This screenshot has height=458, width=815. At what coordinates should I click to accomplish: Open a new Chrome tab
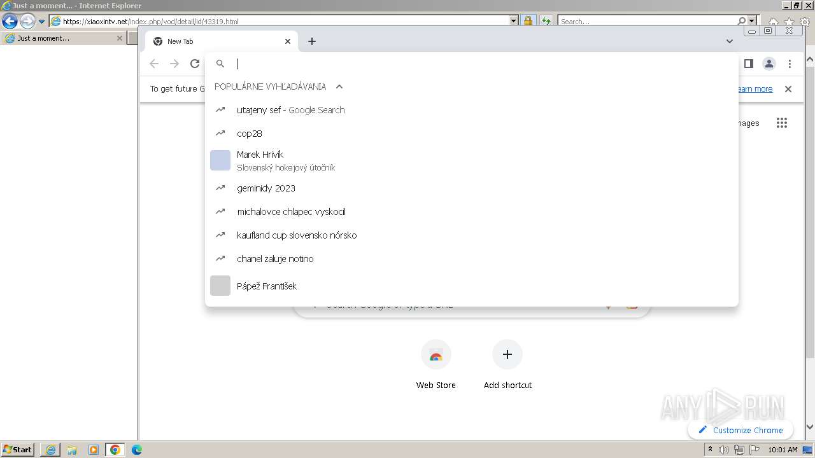tap(312, 41)
